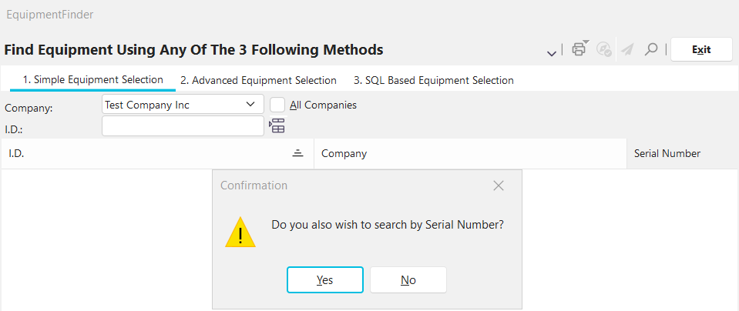Open the I.D. lookup table icon
739x311 pixels.
click(277, 125)
